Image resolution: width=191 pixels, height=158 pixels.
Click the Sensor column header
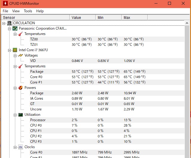(35, 17)
